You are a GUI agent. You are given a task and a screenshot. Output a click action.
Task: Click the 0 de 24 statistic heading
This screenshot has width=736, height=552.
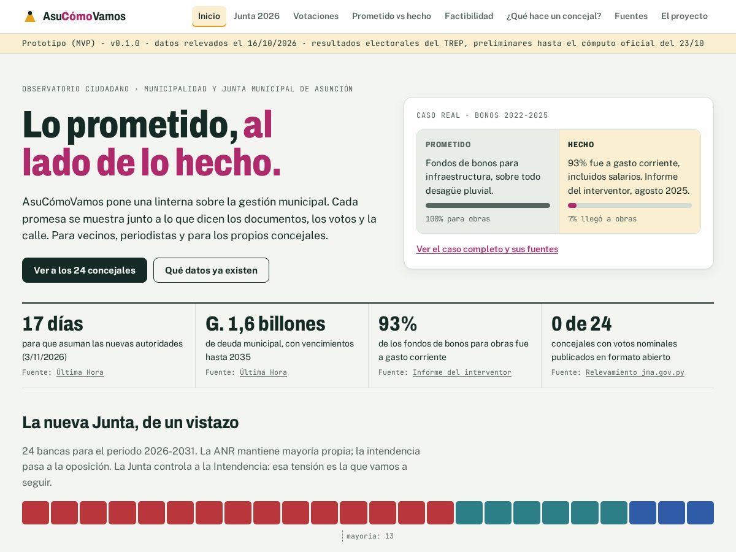(581, 323)
